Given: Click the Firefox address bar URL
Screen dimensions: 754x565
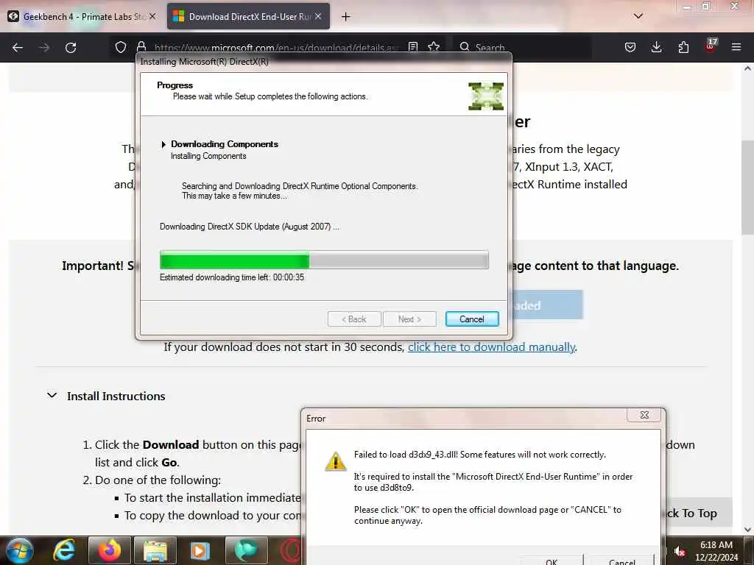Looking at the screenshot, I should 277,48.
